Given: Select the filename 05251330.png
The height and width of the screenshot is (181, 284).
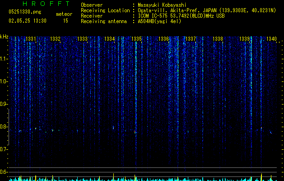Looking at the screenshot, I should 25,12.
